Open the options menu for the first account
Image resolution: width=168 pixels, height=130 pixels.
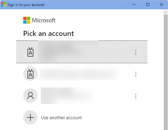click(x=136, y=52)
